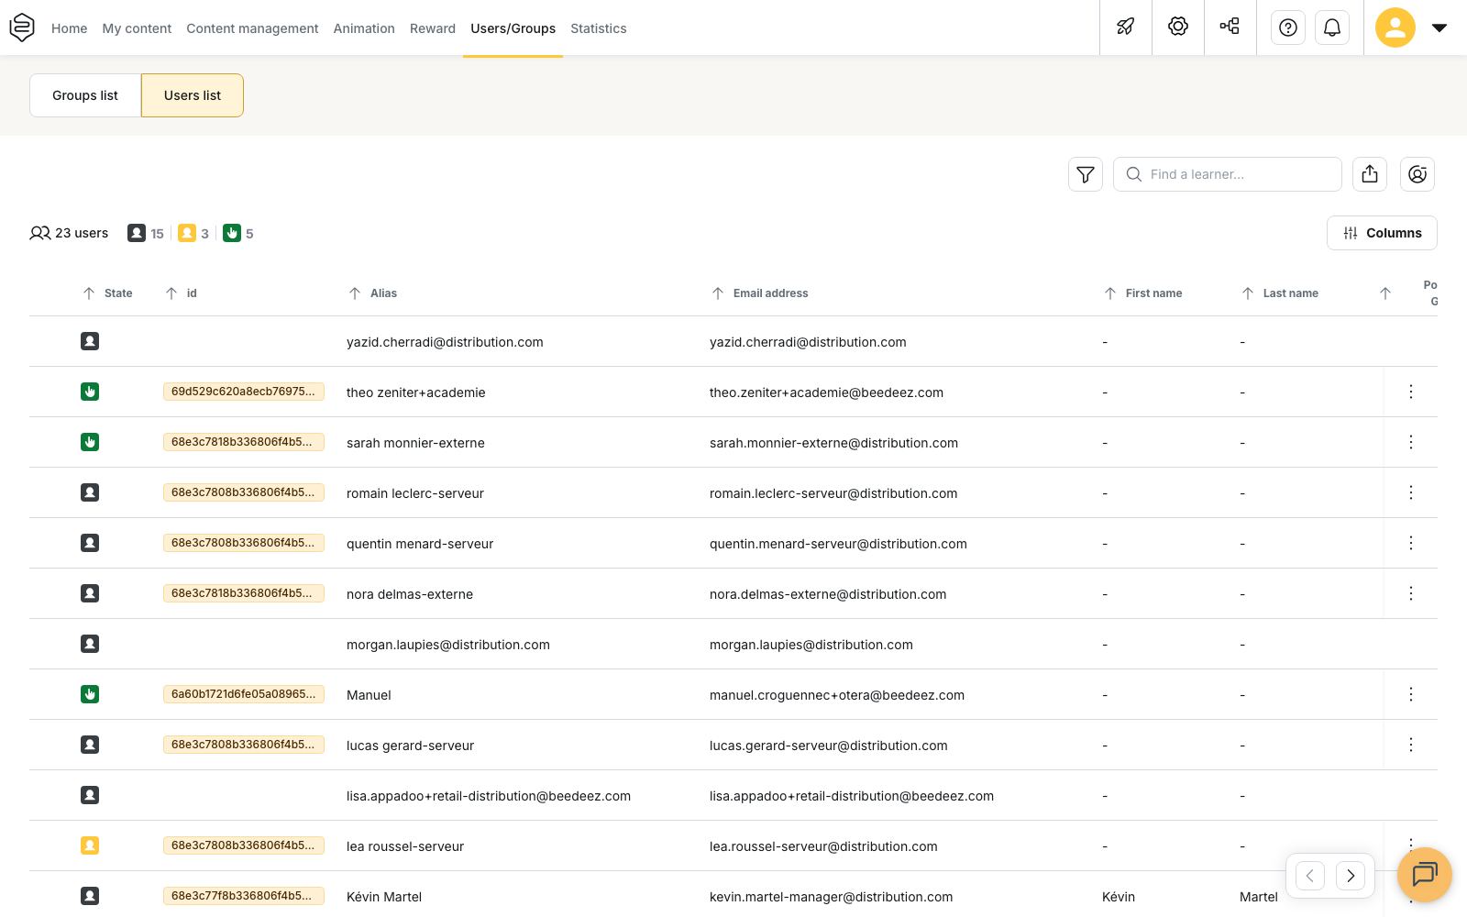Open the chat support bubble
This screenshot has height=917, width=1467.
tap(1425, 875)
